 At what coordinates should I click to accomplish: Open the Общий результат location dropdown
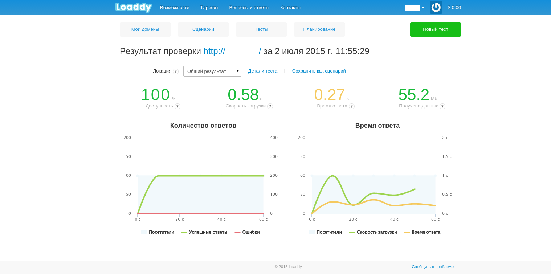pos(212,71)
